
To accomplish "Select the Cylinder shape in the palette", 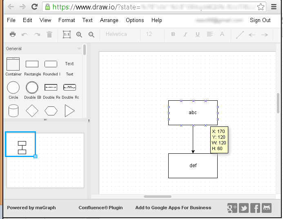I will coord(13,111).
